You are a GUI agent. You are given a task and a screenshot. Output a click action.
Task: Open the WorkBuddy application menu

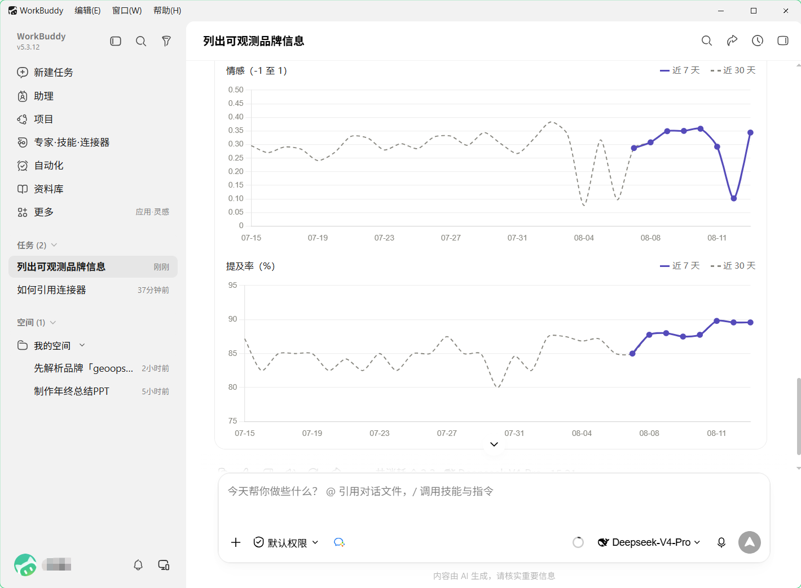tap(41, 11)
